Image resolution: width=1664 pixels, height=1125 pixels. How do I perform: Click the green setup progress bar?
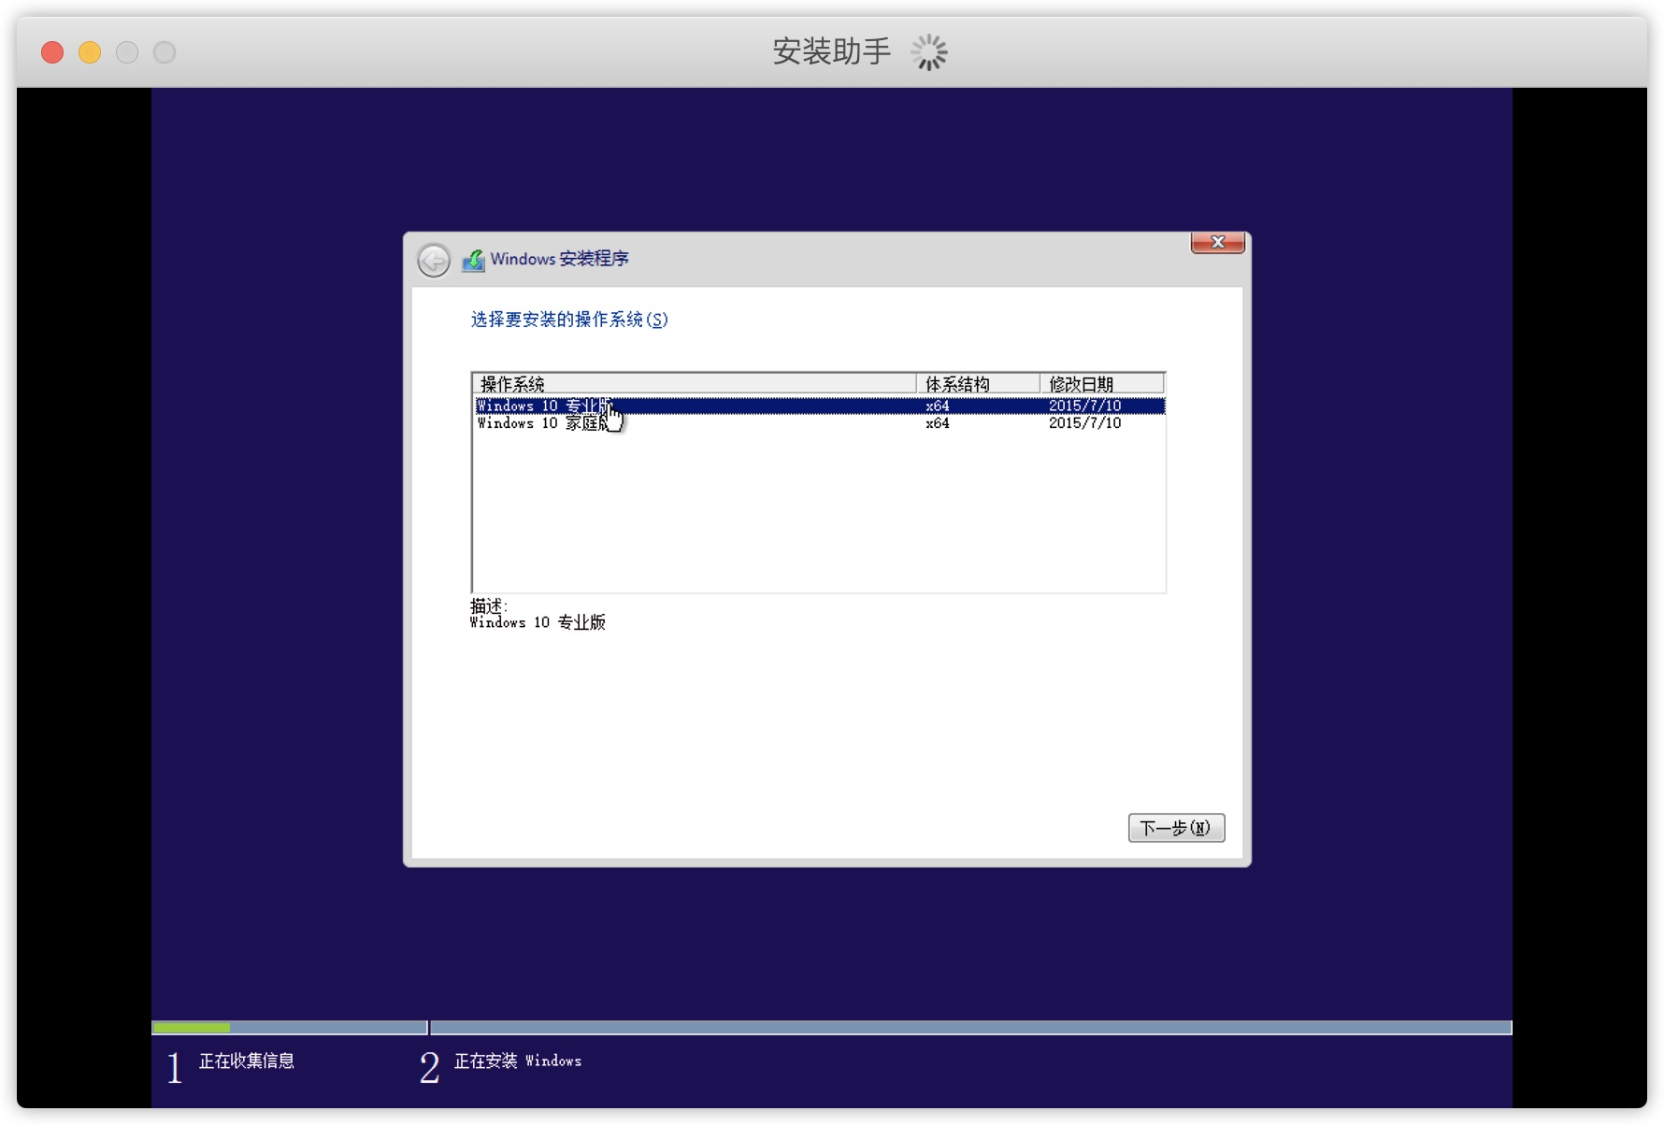click(192, 1028)
